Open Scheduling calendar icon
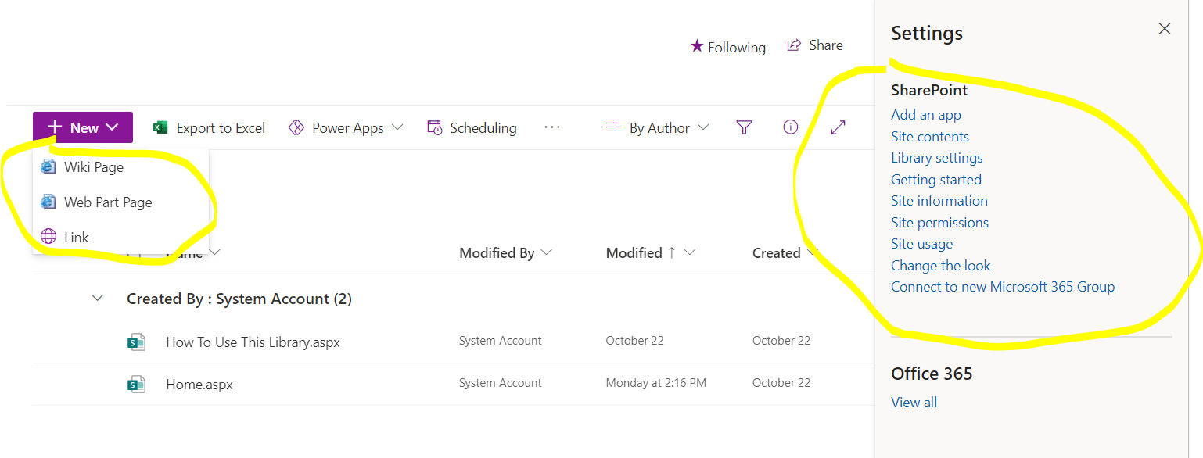The image size is (1203, 458). tap(435, 127)
